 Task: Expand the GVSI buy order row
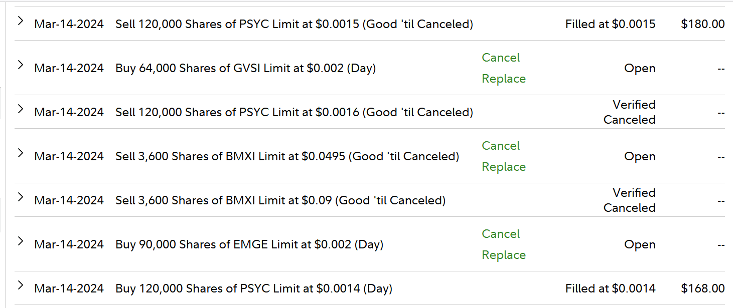tap(20, 65)
